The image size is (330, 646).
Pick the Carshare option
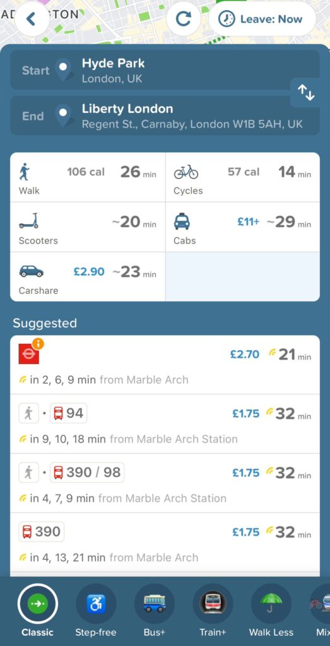(88, 276)
